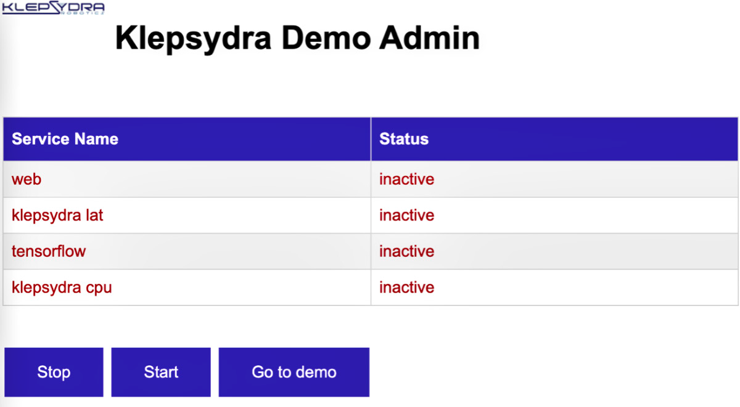Click the inactive status of klepsydra cpu

[406, 288]
